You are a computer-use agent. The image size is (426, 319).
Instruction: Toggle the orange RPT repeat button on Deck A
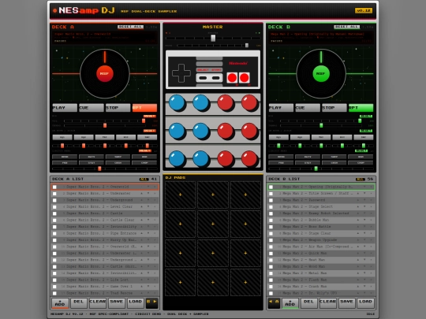(144, 108)
